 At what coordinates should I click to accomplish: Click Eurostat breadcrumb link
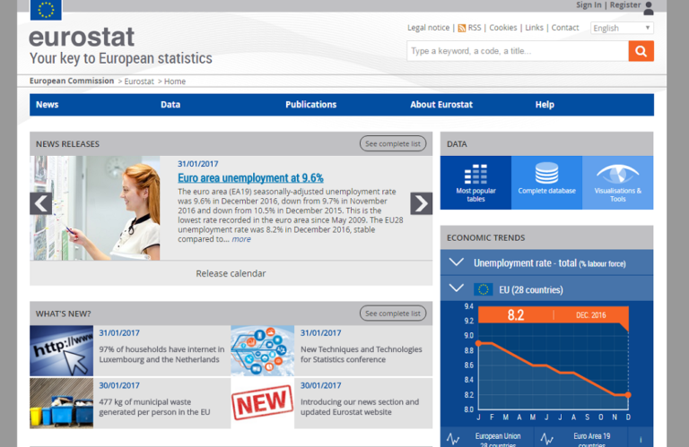[x=139, y=82]
